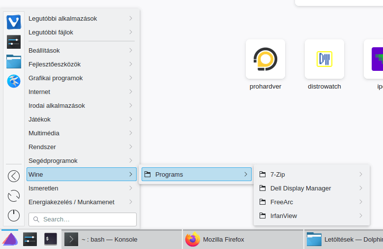Click the Search input field
Screen dimensions: 383x249
83,219
